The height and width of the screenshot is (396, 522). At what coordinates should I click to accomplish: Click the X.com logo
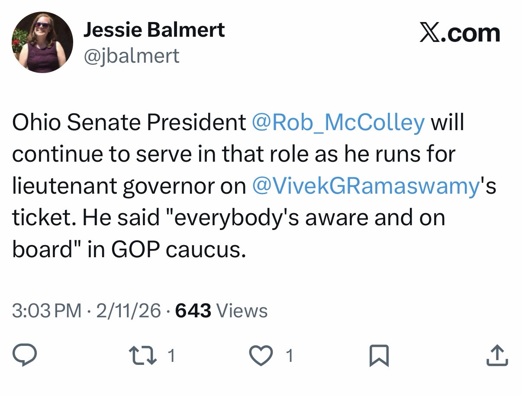460,33
